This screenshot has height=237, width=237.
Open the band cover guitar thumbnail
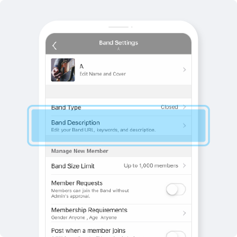point(63,70)
